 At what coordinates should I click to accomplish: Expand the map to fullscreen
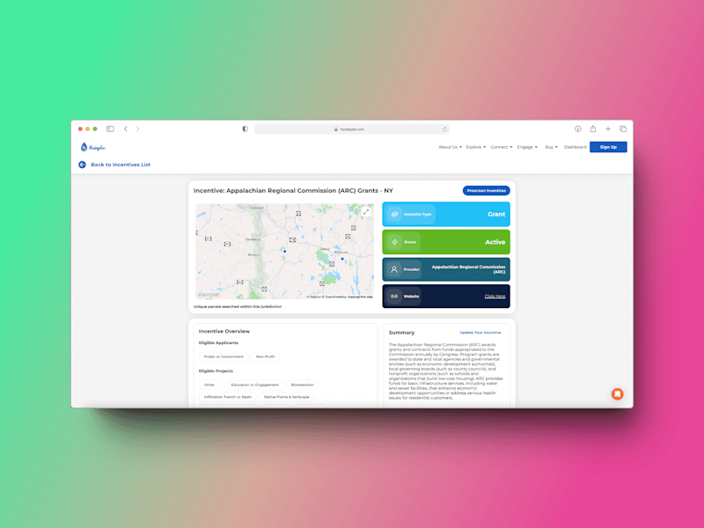point(366,211)
